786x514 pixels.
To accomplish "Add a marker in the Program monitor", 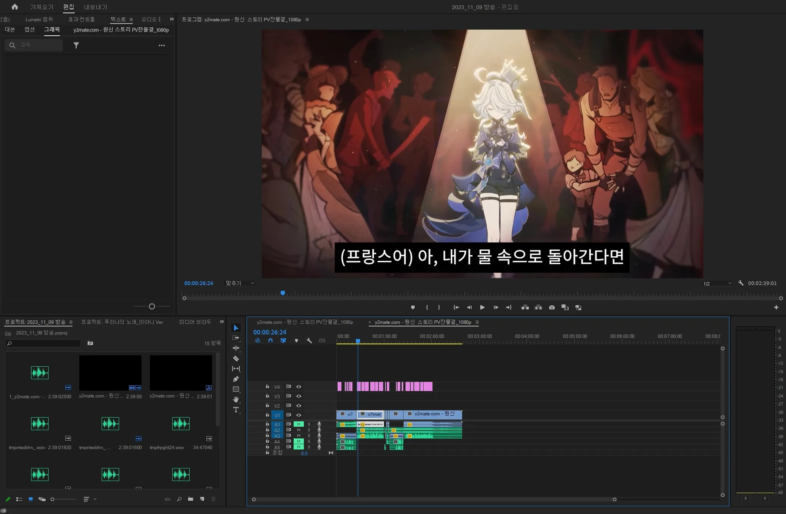I will (x=413, y=307).
